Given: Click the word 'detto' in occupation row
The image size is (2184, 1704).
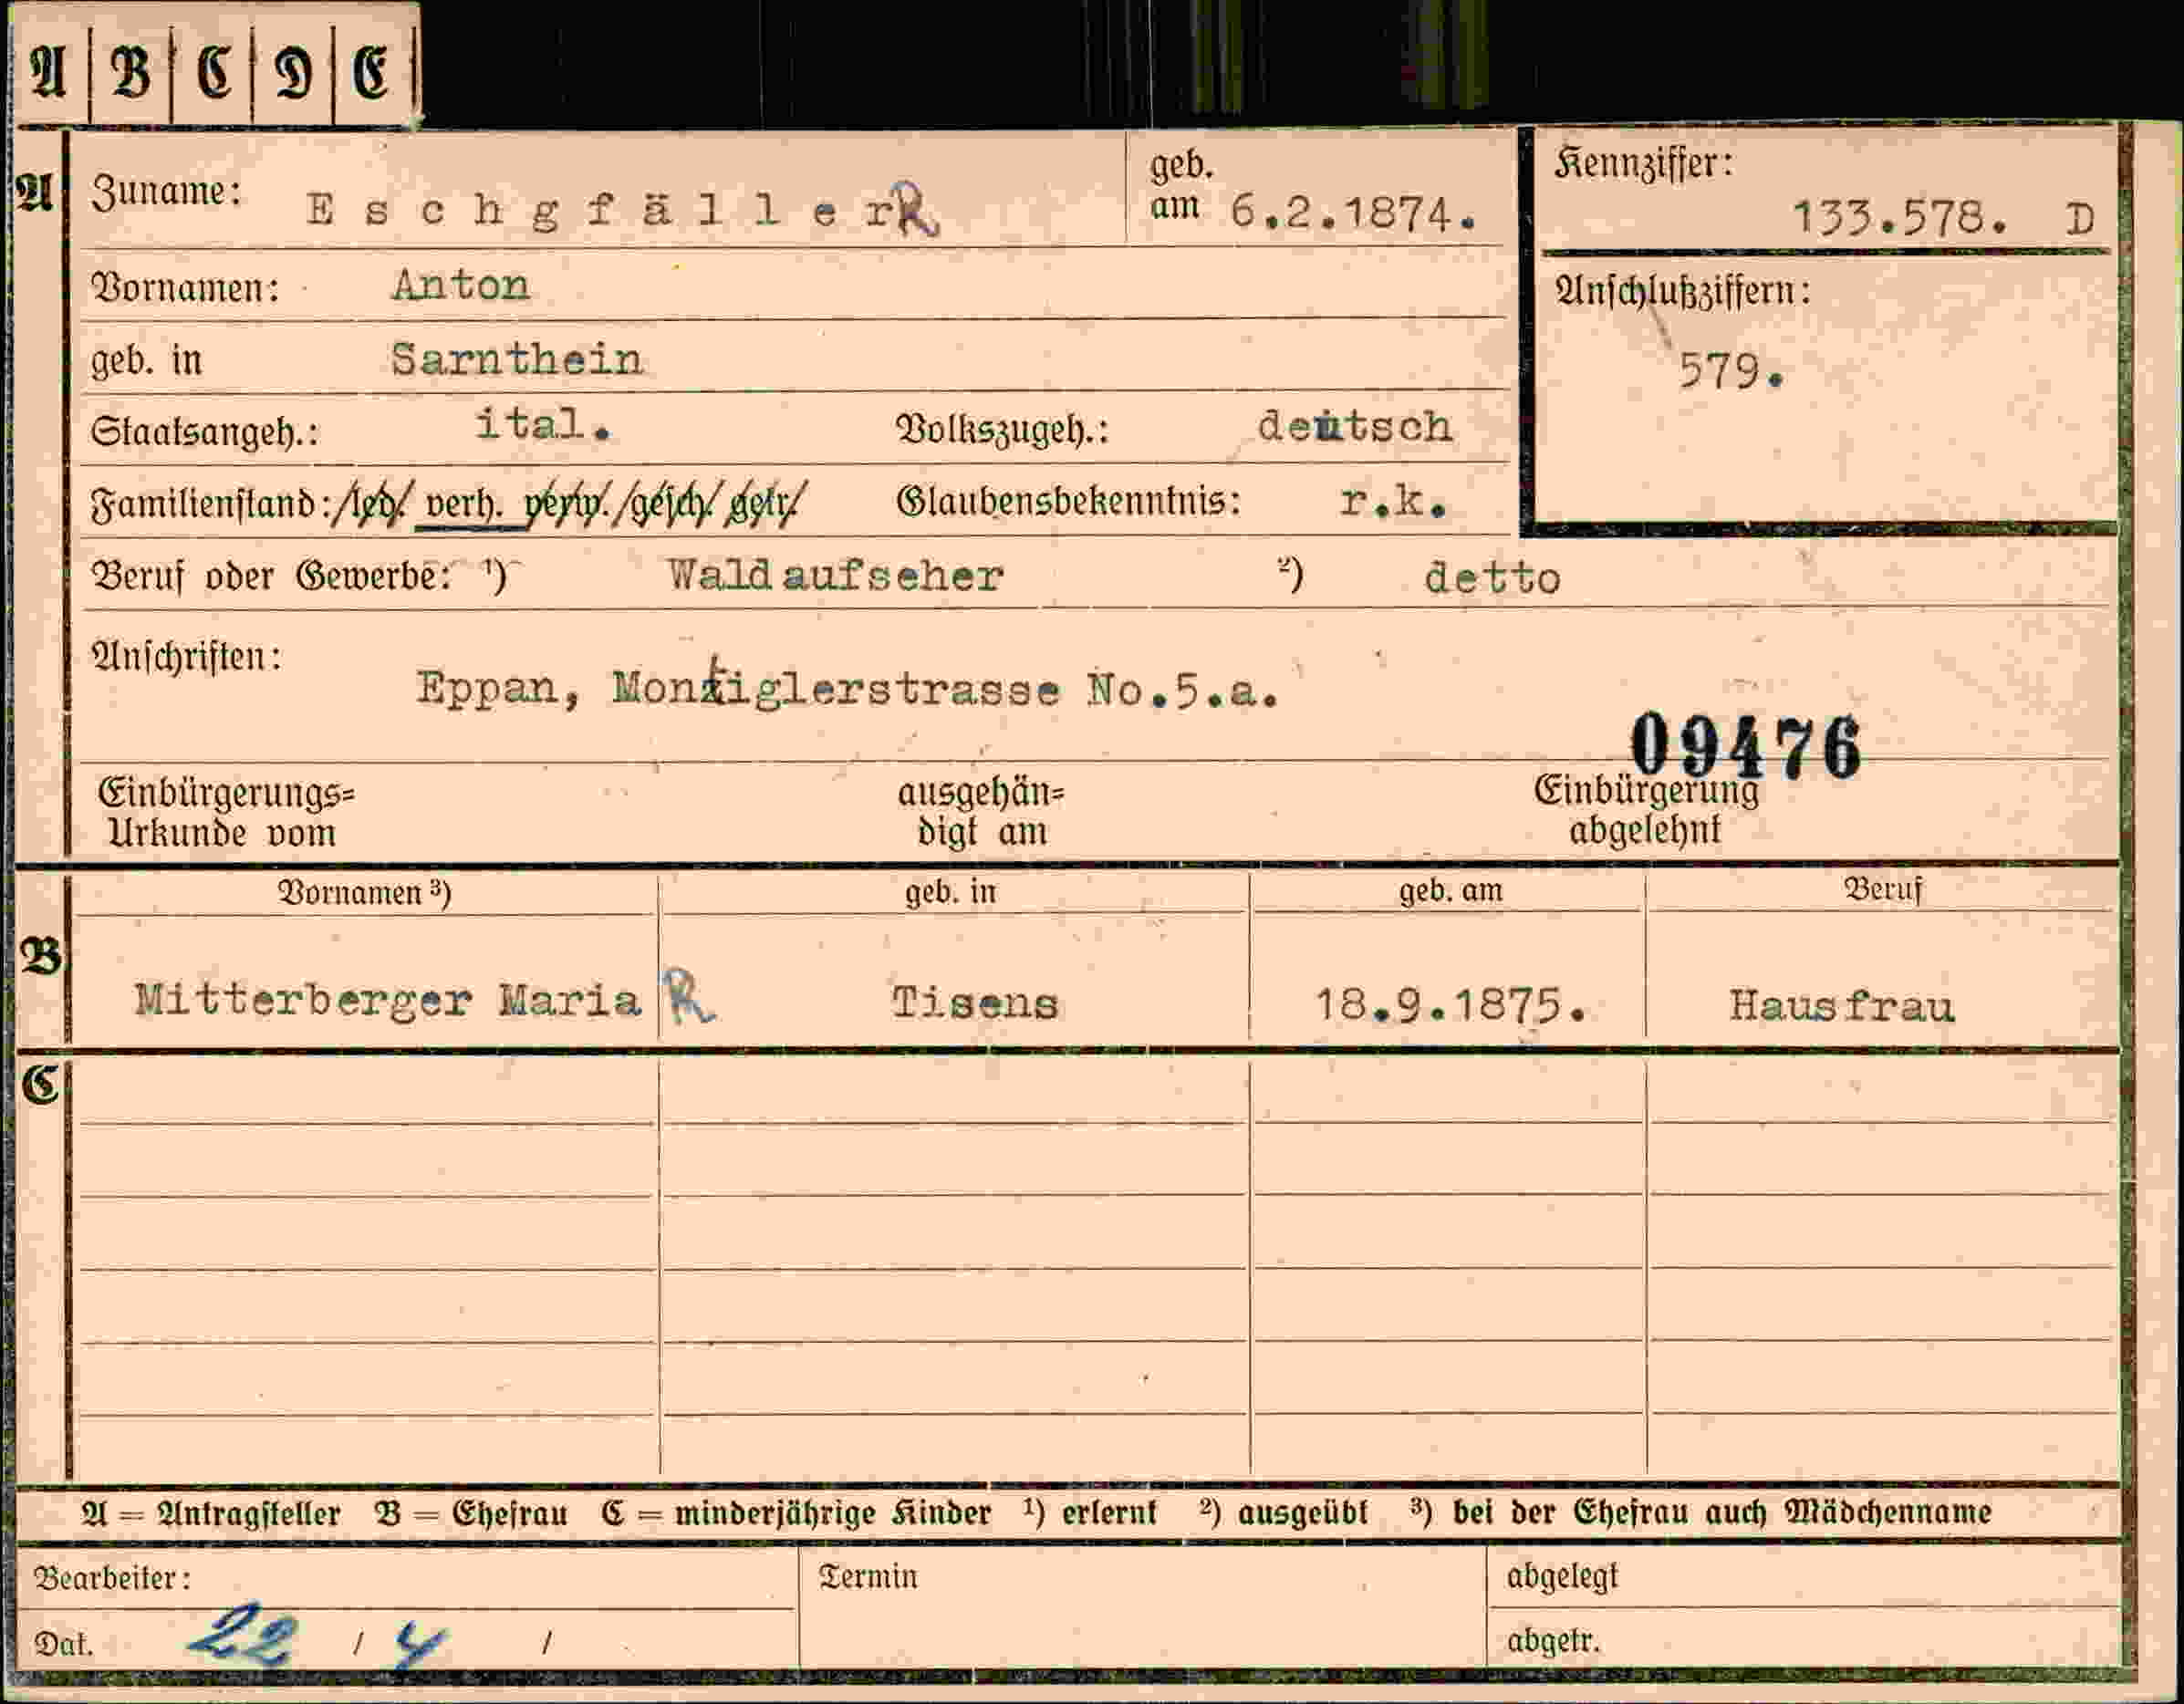Looking at the screenshot, I should pyautogui.click(x=1492, y=578).
